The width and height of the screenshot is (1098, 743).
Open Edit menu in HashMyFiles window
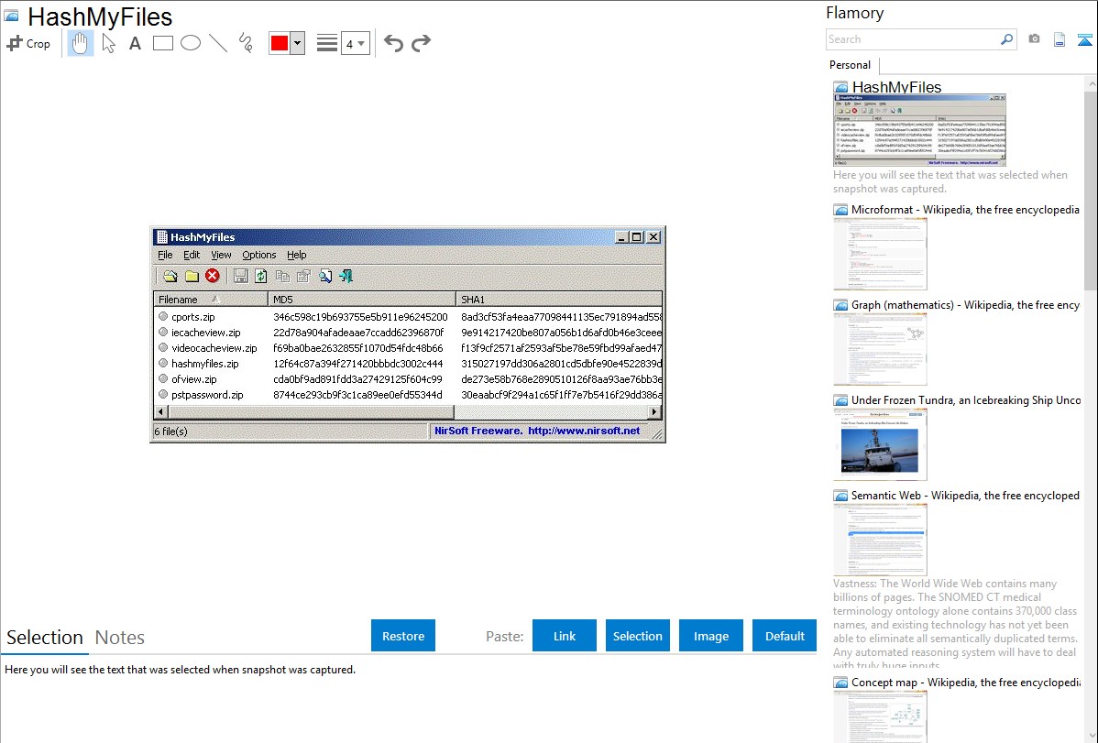click(x=192, y=255)
